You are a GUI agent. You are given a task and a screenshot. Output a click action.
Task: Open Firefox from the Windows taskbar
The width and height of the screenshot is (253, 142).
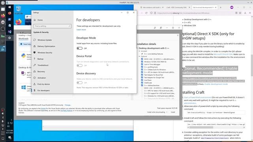9,13
